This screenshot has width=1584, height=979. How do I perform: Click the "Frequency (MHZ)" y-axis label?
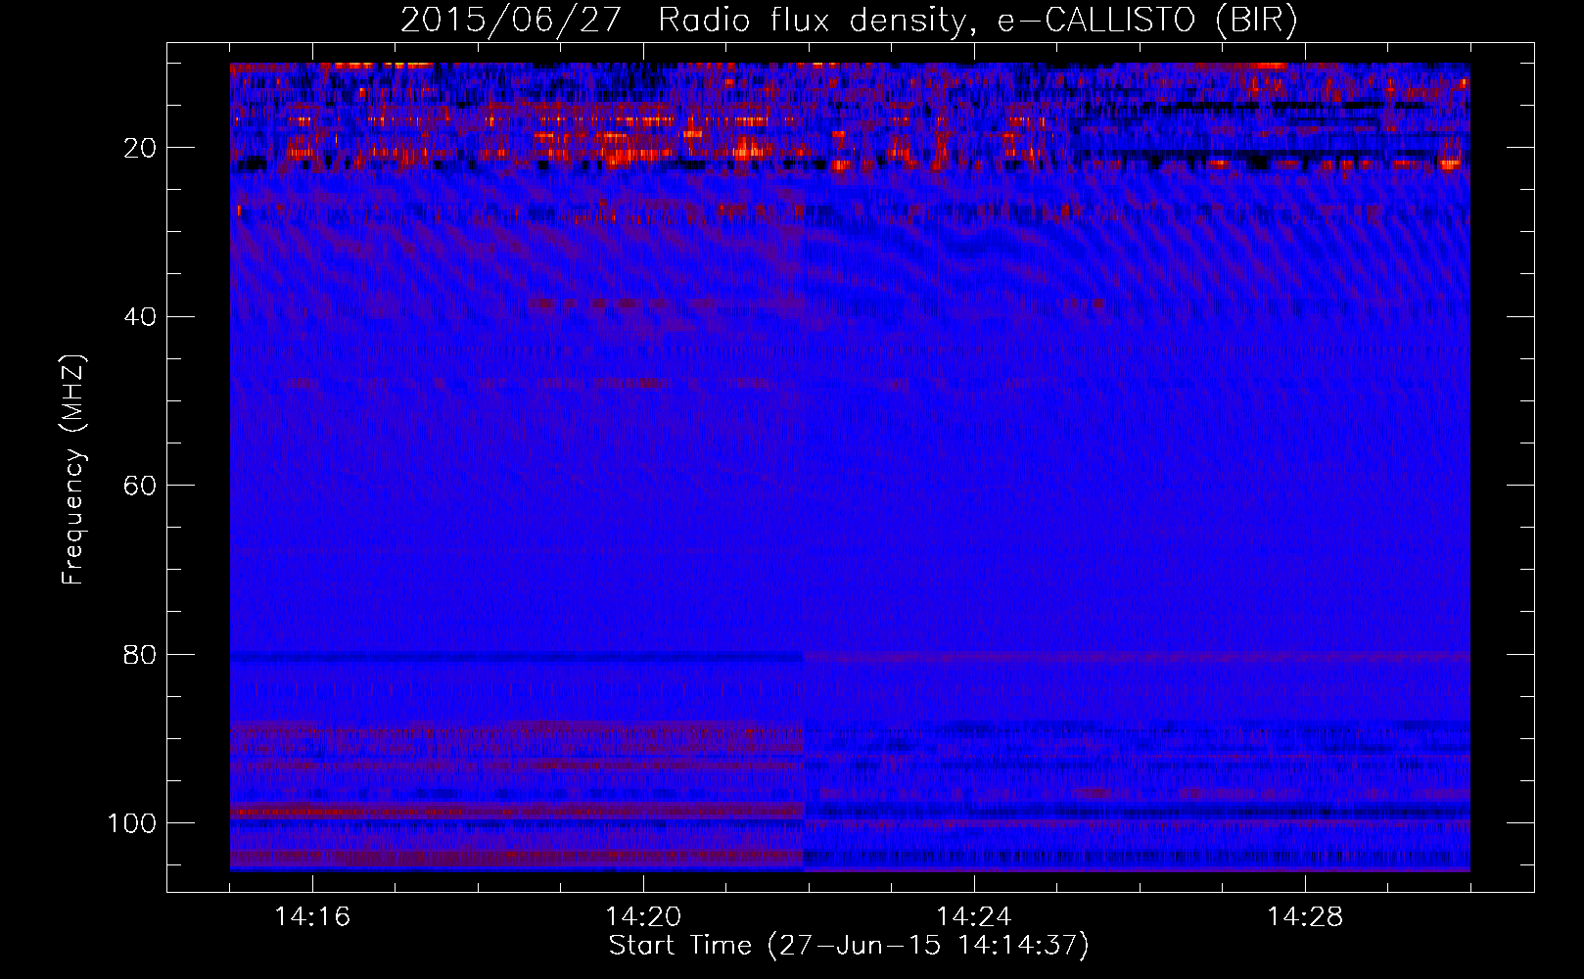pos(73,470)
